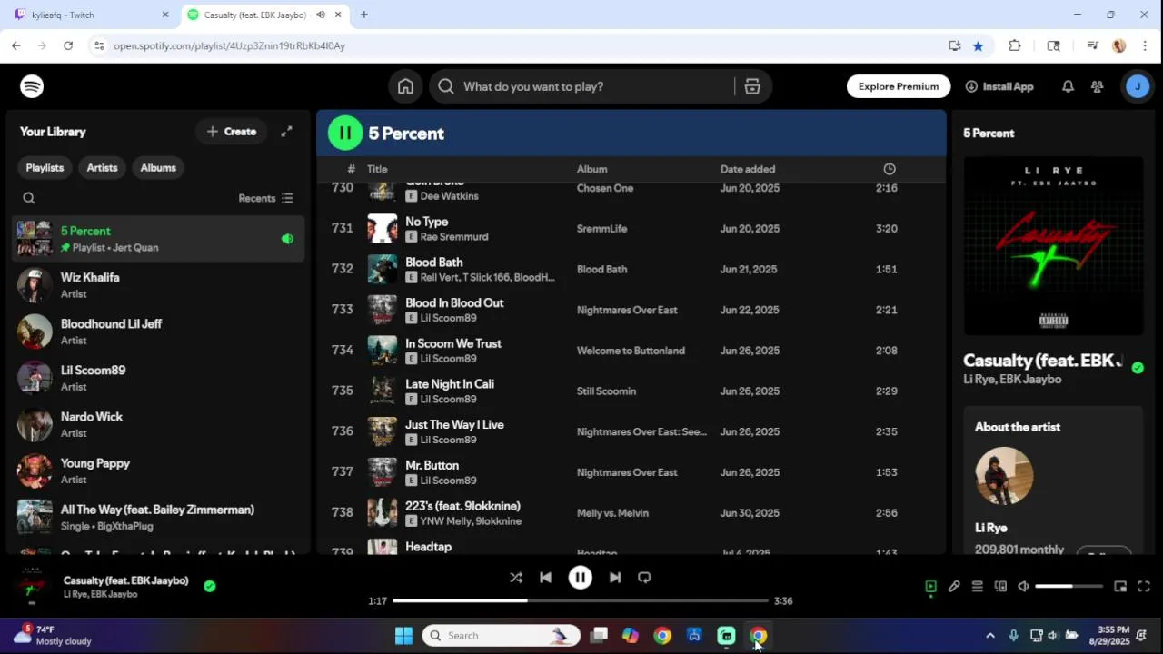Bookmark page with star icon
Image resolution: width=1163 pixels, height=654 pixels.
[x=978, y=45]
